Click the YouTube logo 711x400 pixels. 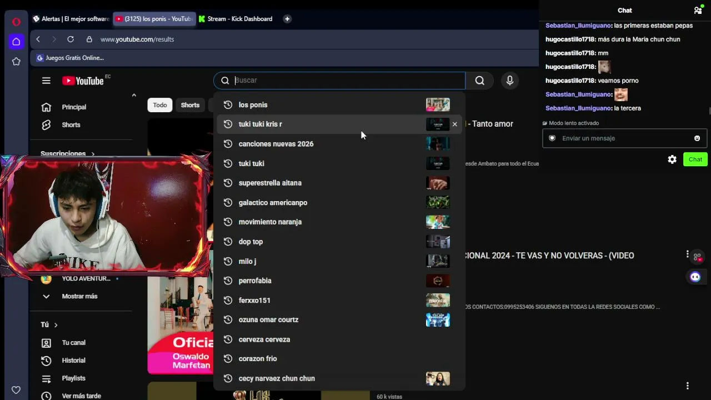[x=83, y=81]
